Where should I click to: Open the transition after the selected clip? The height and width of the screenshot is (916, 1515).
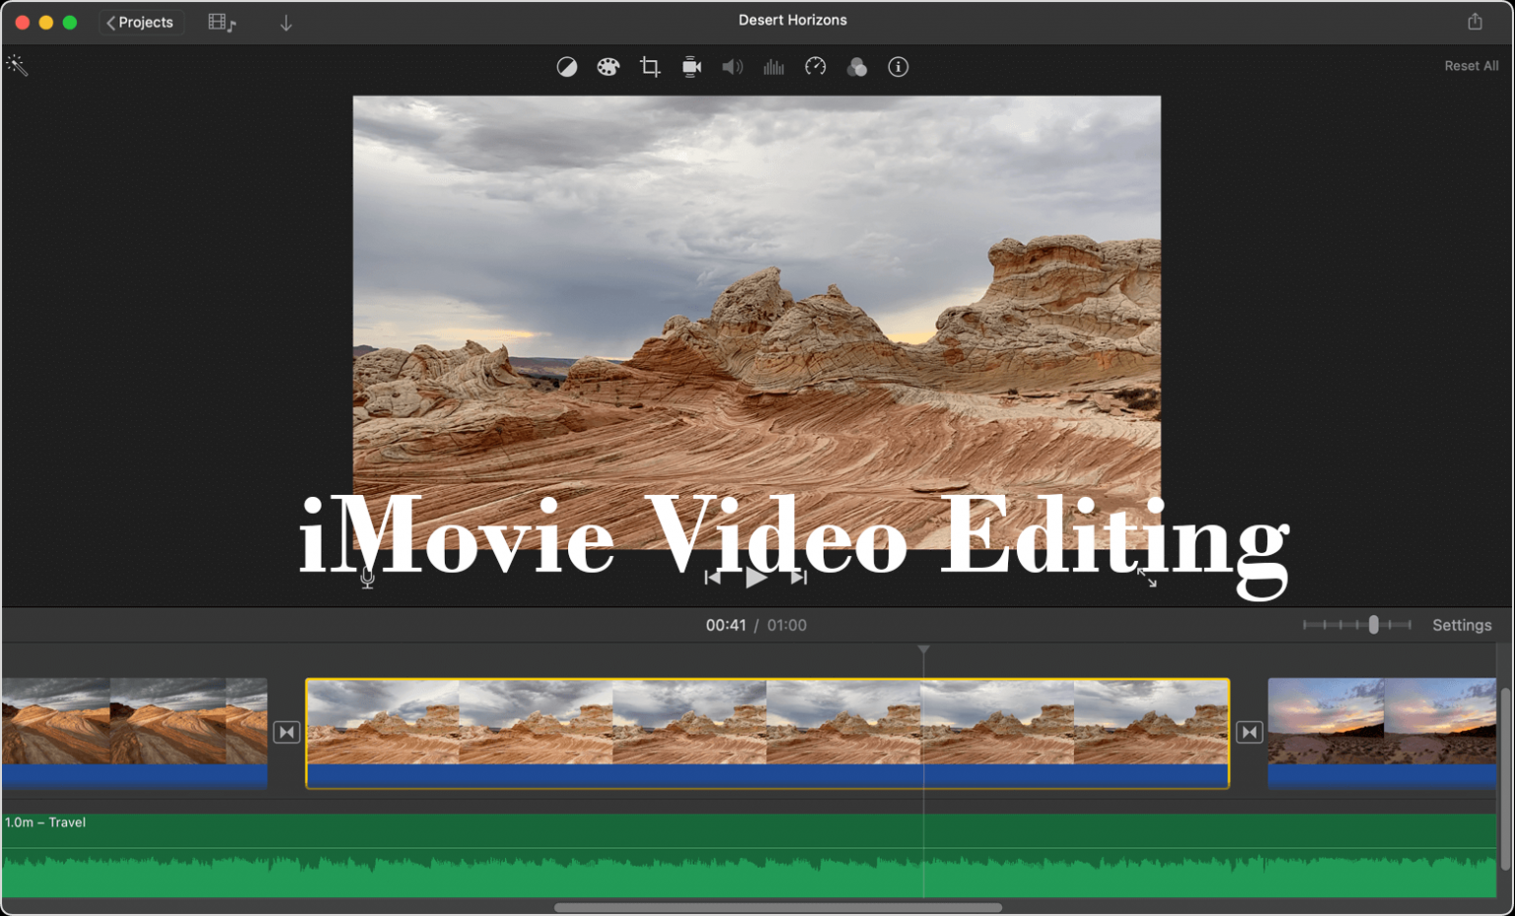(x=1249, y=732)
